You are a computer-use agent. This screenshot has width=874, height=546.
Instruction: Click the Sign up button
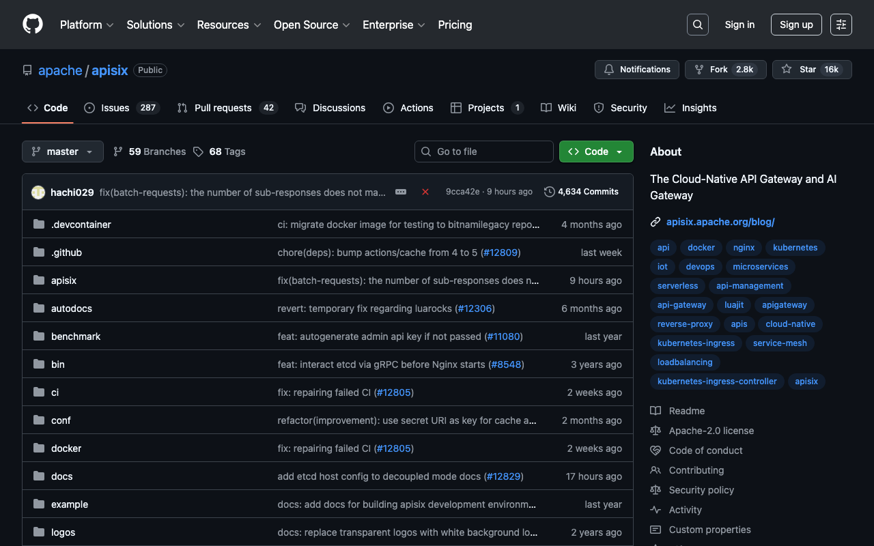click(796, 25)
